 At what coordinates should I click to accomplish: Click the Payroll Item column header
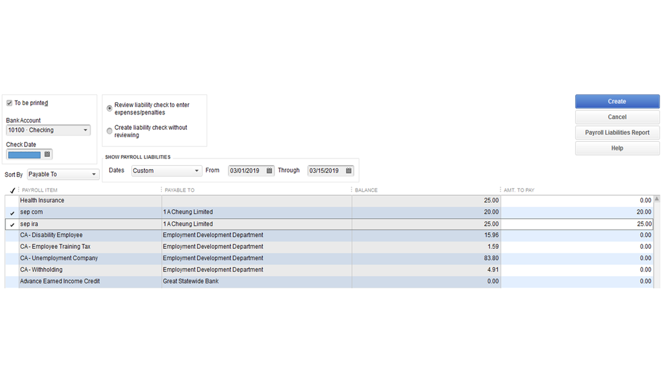[39, 190]
